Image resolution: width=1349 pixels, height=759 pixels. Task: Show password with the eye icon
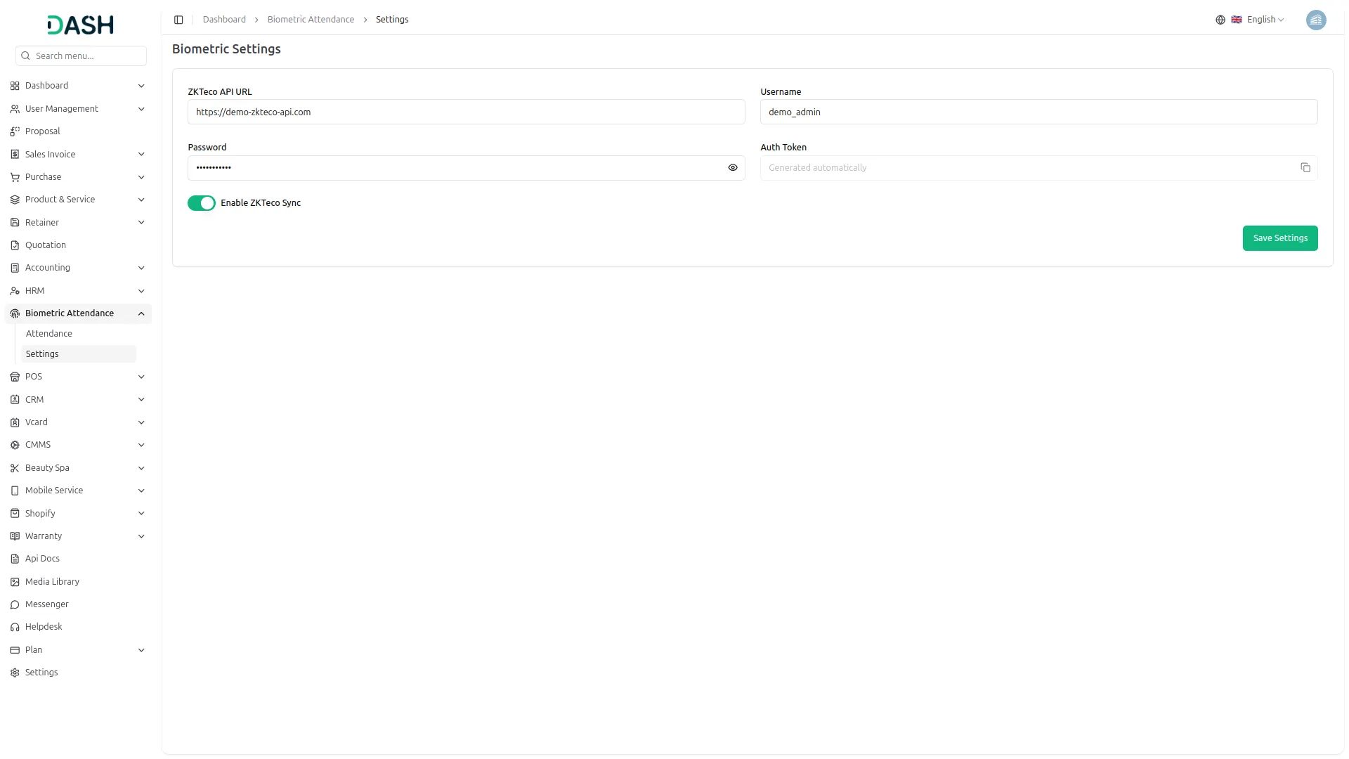click(x=733, y=168)
